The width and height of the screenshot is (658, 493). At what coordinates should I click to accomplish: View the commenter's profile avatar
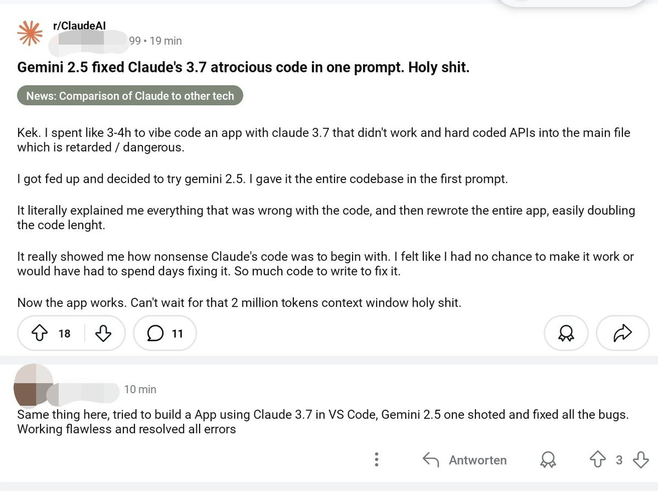pyautogui.click(x=33, y=384)
